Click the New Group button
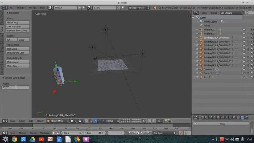 pos(17,23)
